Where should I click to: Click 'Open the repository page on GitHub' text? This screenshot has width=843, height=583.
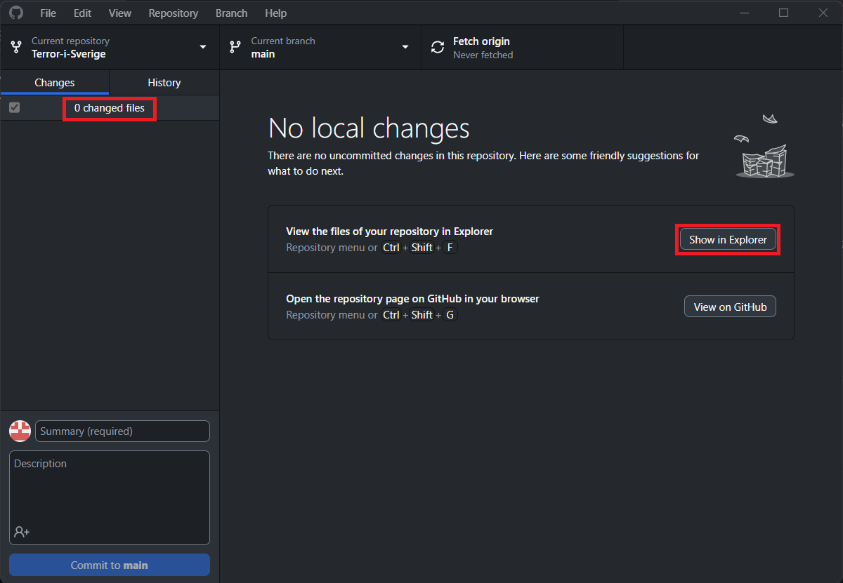tap(413, 298)
